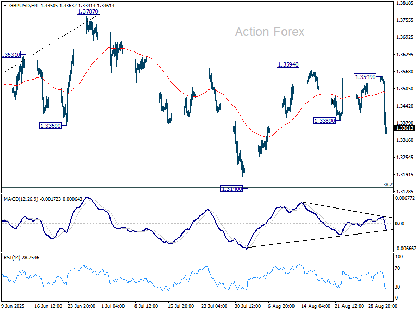
Task: Select the MACD -0.006667 scale value
Action: 406,249
